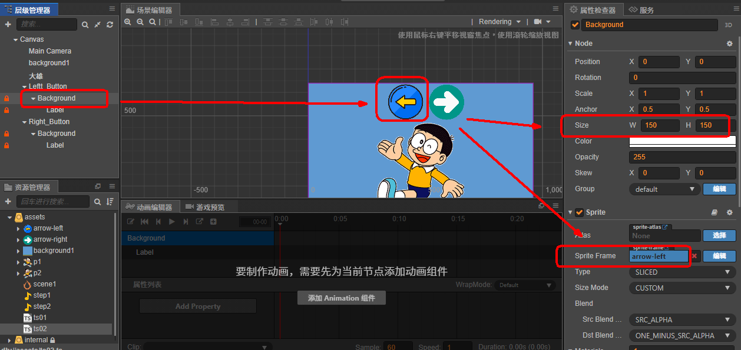The height and width of the screenshot is (350, 741).
Task: Distribute nodes evenly by bottom edges
Action: coord(299,22)
